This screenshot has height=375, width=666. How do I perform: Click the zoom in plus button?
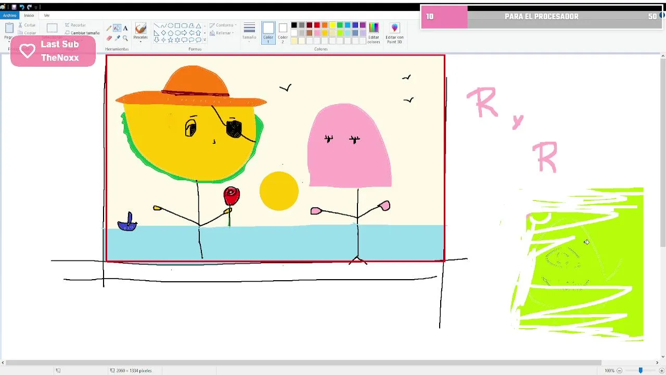[661, 370]
